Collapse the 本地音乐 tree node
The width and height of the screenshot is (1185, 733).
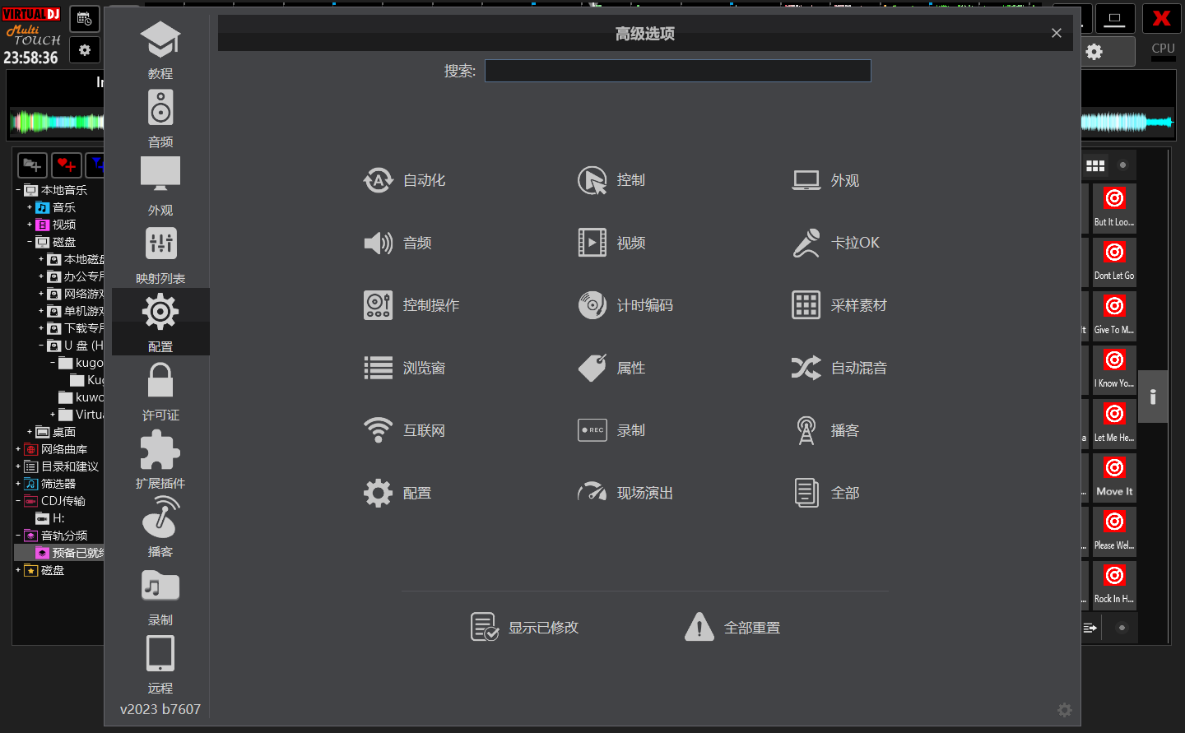pyautogui.click(x=18, y=190)
